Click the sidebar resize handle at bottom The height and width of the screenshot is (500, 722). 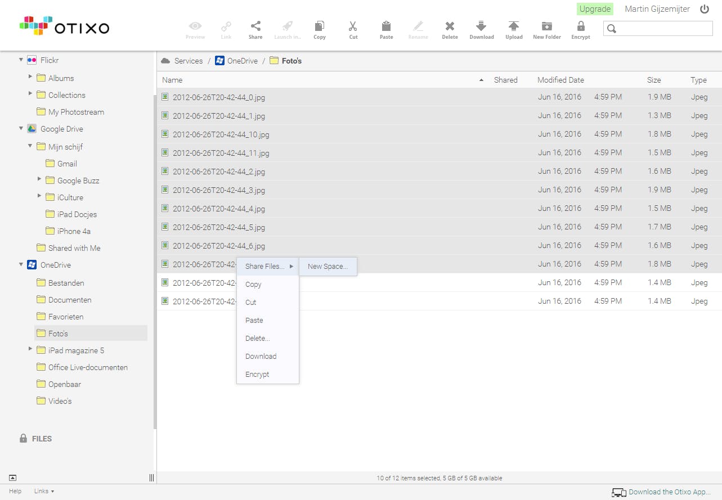pyautogui.click(x=151, y=478)
